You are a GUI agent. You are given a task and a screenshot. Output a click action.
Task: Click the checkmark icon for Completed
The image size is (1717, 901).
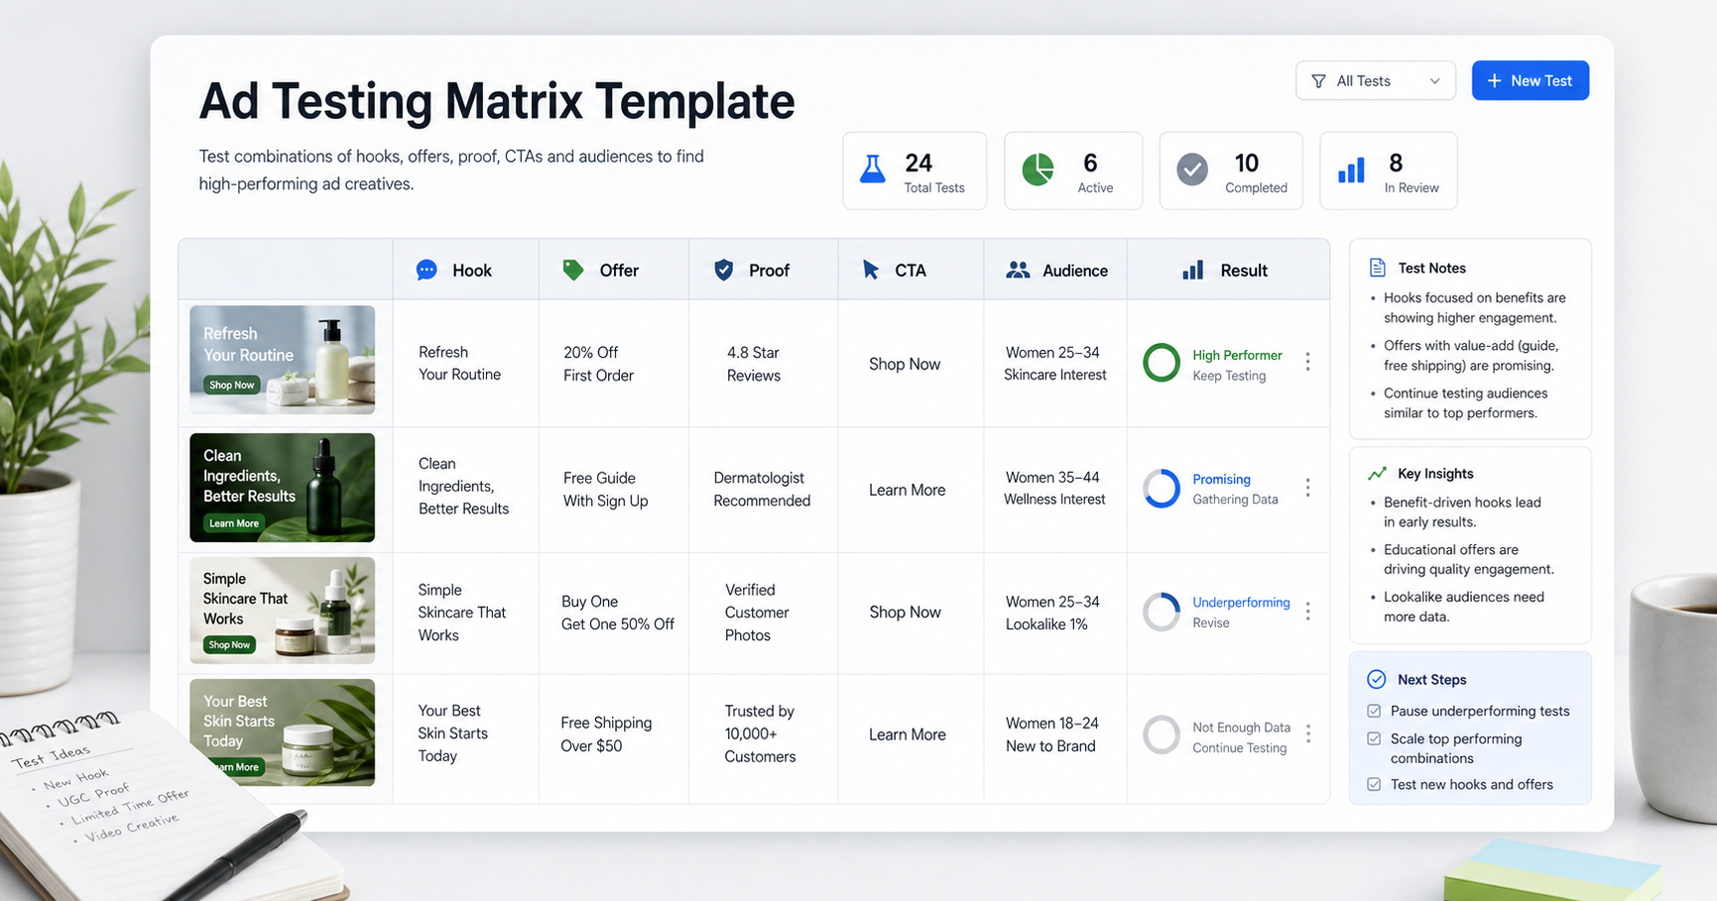1192,169
